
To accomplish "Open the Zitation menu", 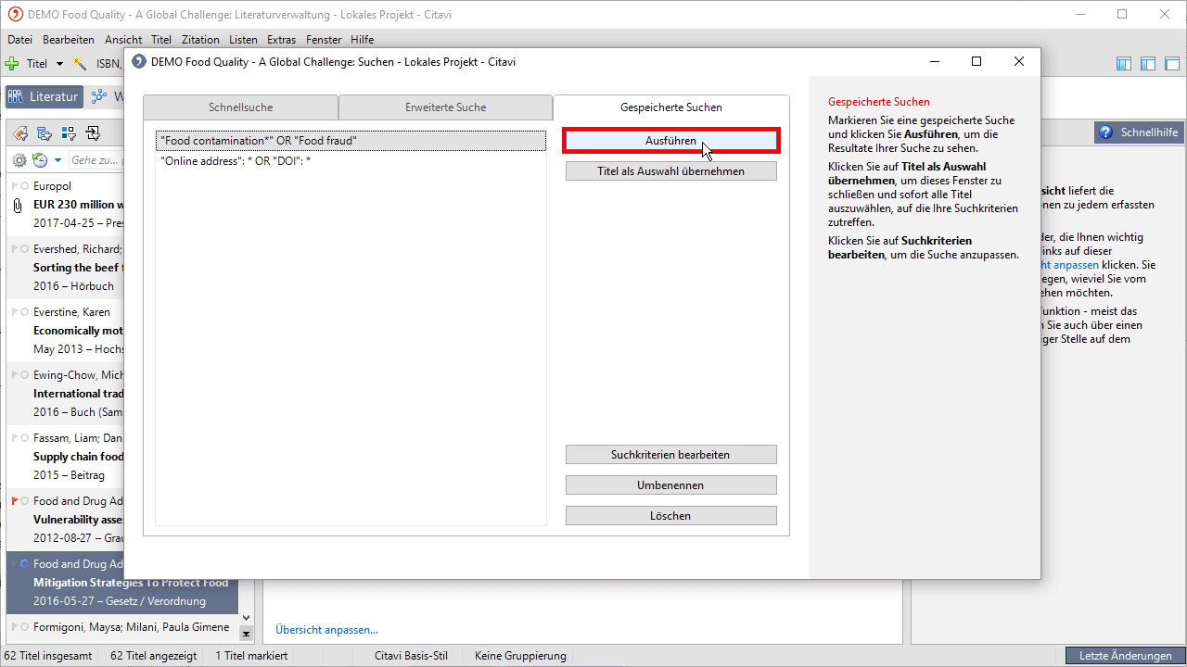I will (x=200, y=40).
